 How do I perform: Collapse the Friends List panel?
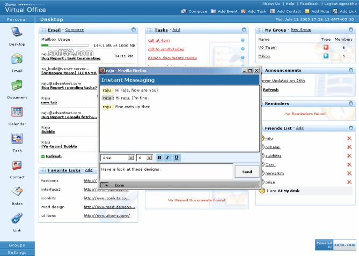(x=351, y=128)
